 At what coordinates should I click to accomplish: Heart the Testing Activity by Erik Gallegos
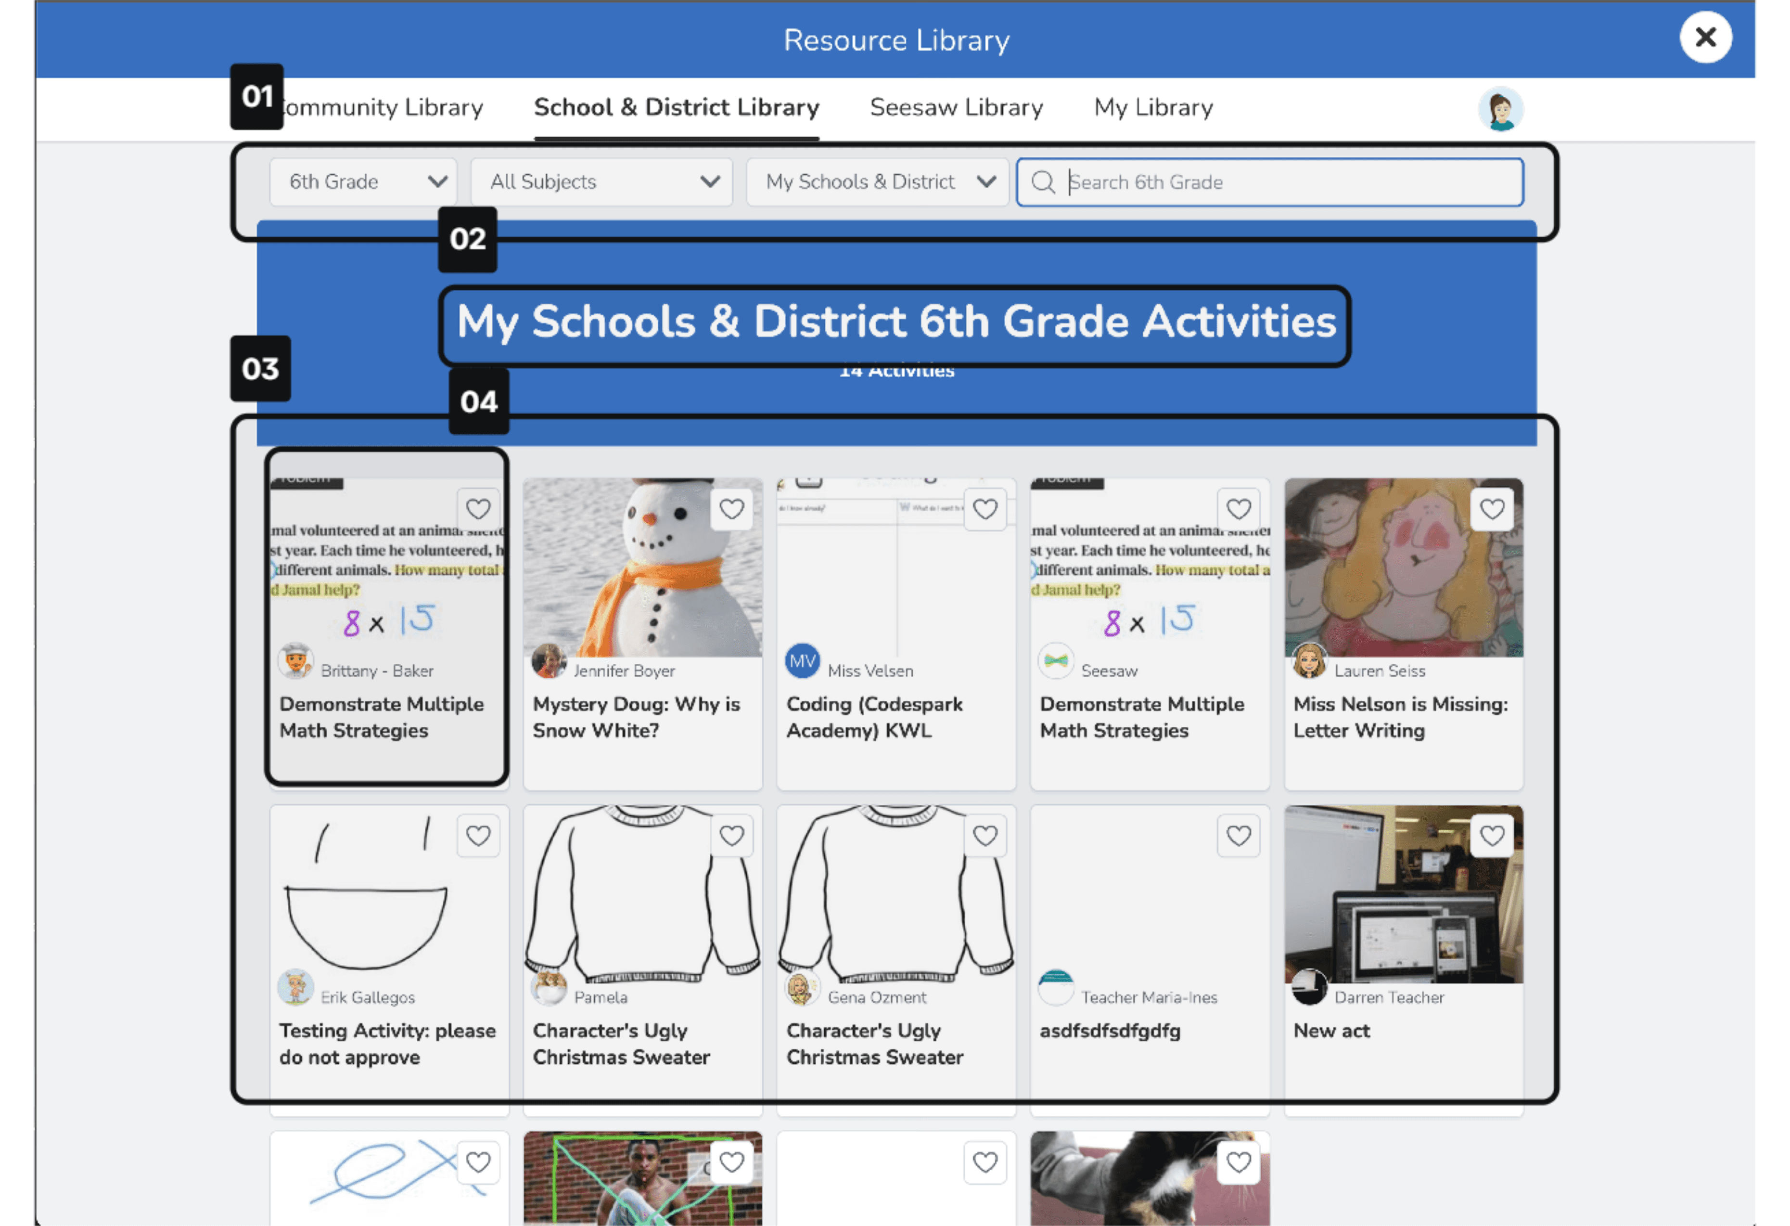pos(477,835)
